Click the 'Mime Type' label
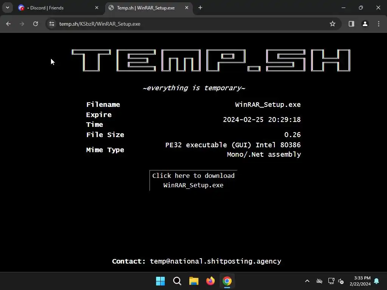This screenshot has width=387, height=290. [105, 150]
